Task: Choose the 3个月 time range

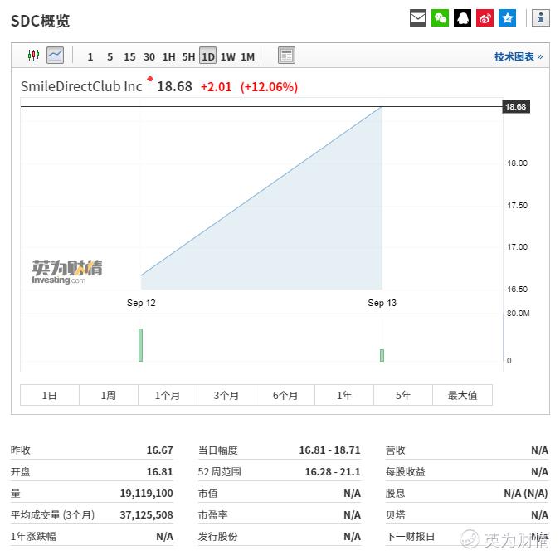Action: (x=226, y=395)
